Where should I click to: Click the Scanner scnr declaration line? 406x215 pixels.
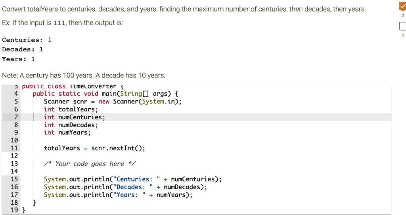point(113,102)
